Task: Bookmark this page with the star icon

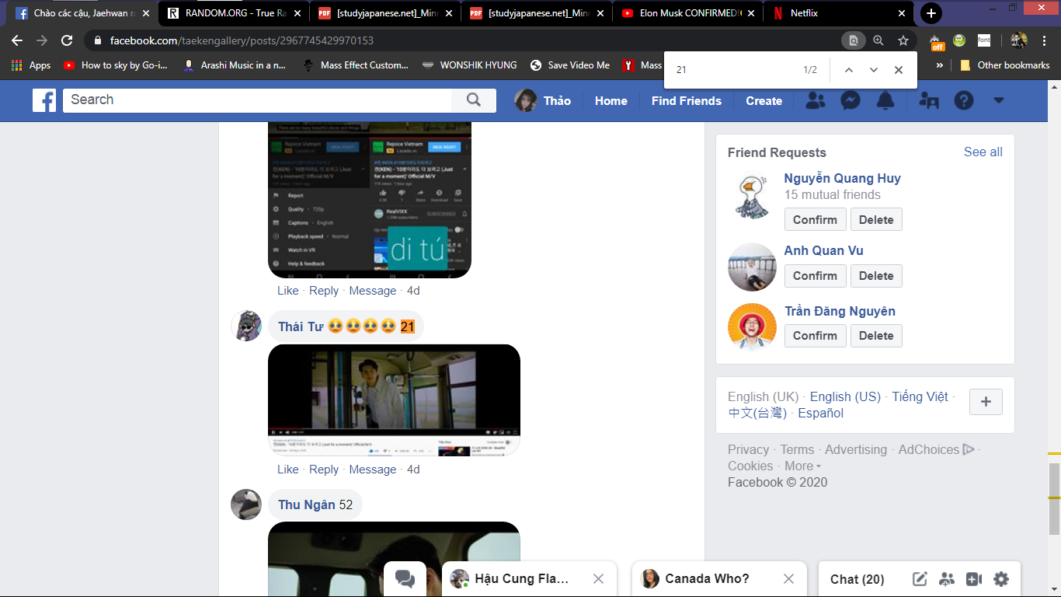Action: [x=903, y=40]
